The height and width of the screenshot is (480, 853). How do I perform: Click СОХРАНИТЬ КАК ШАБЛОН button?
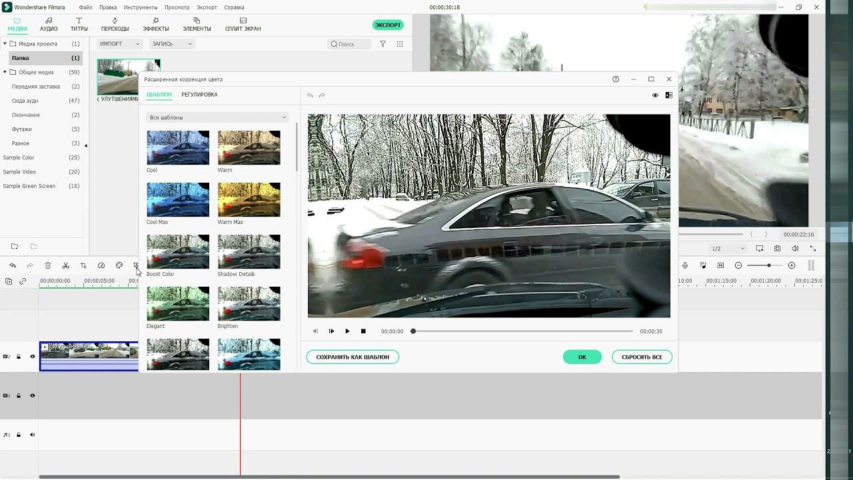[353, 357]
